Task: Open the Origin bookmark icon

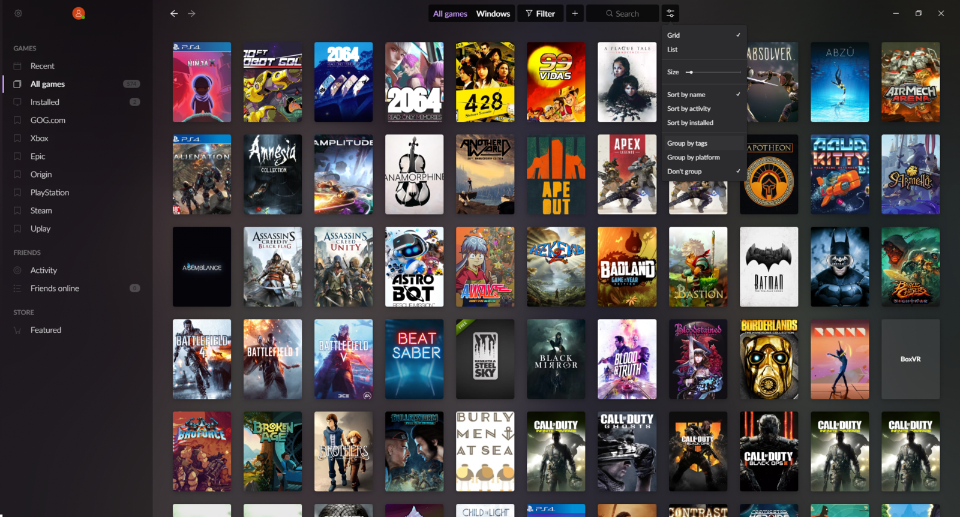Action: (17, 174)
